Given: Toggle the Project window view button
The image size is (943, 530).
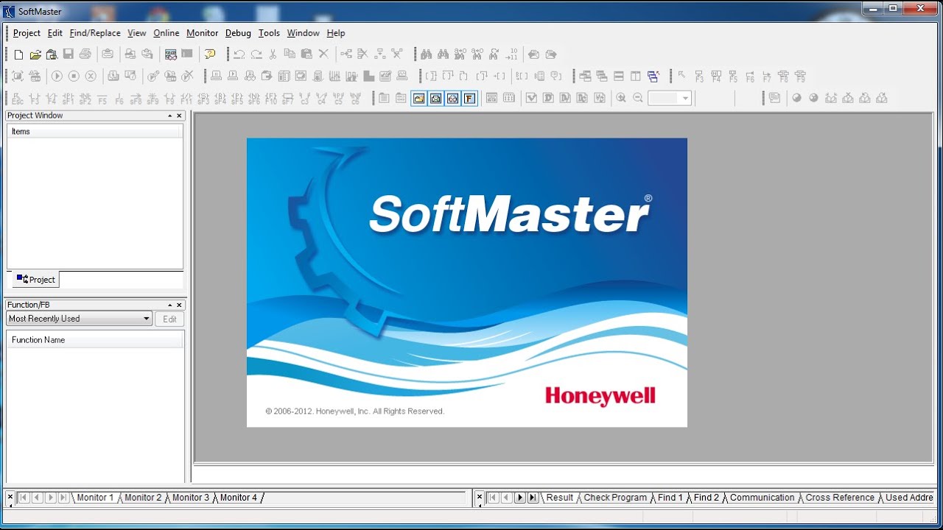Looking at the screenshot, I should coord(418,98).
